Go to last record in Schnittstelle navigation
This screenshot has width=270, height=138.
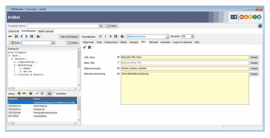115,36
